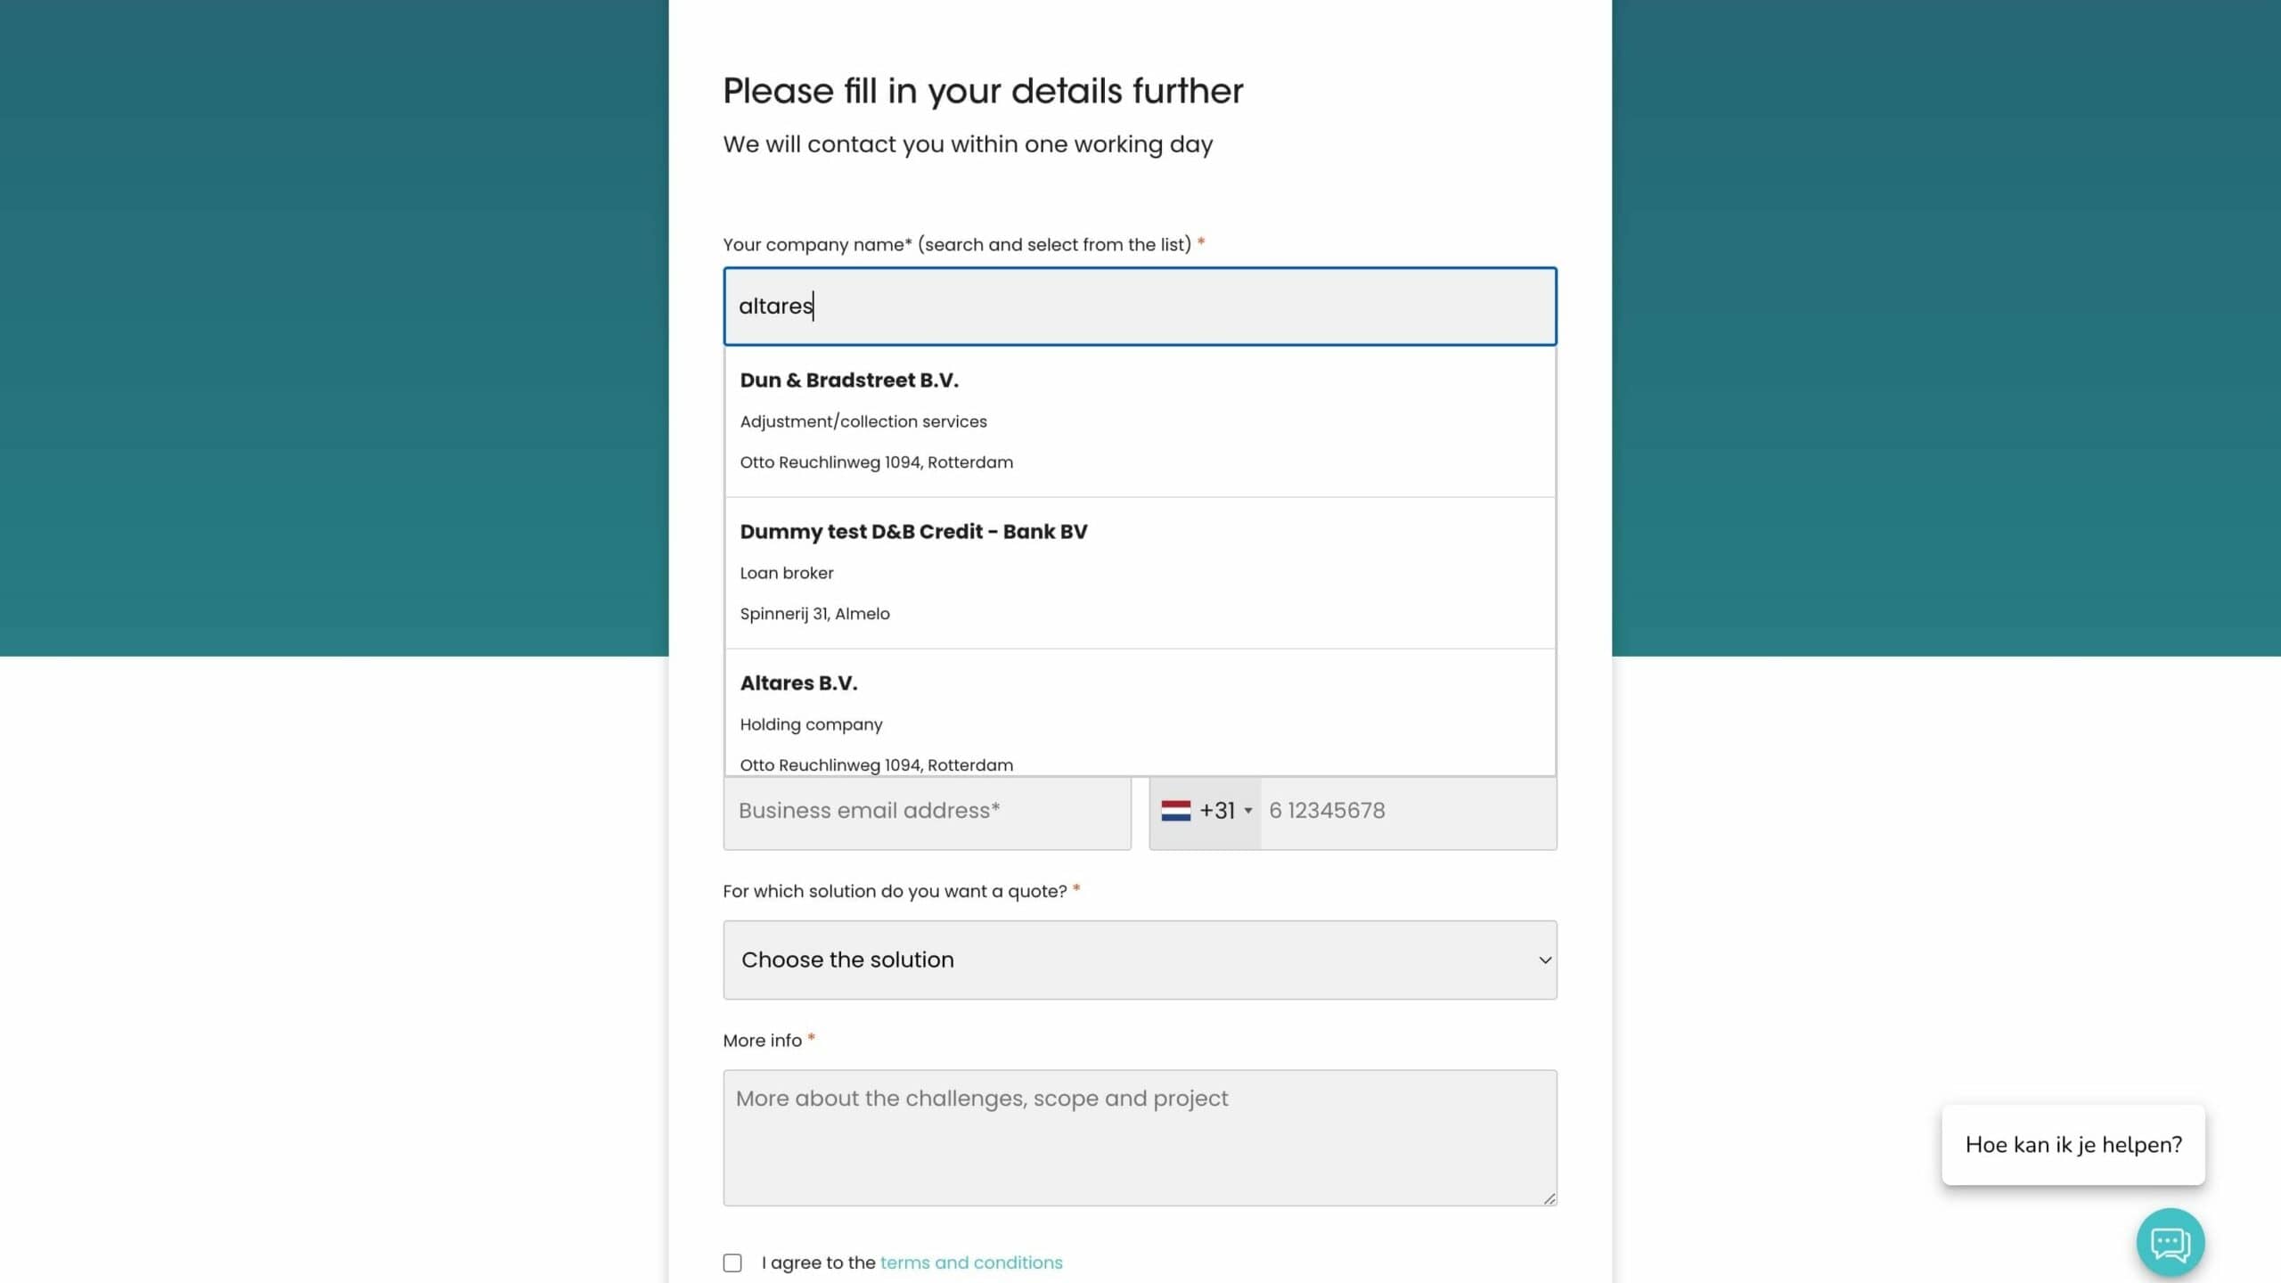Click the More info text area
Image resolution: width=2281 pixels, height=1283 pixels.
[1140, 1138]
